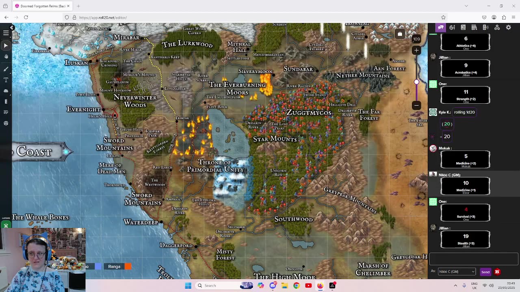Click the rolling 1d20 formula text
Screen dimensions: 520x292
tap(464, 112)
